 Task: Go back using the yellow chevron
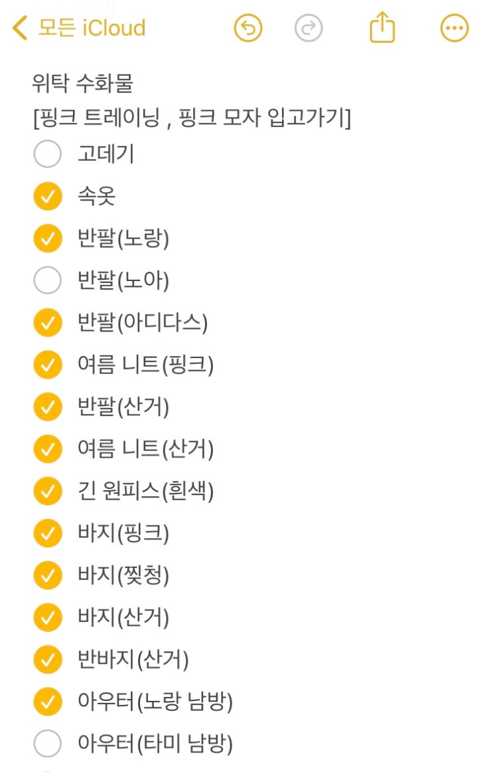click(20, 28)
